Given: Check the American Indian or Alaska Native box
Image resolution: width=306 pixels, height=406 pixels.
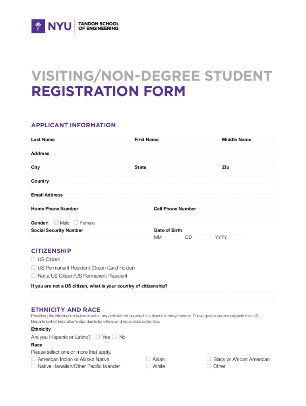Looking at the screenshot, I should coord(33,359).
